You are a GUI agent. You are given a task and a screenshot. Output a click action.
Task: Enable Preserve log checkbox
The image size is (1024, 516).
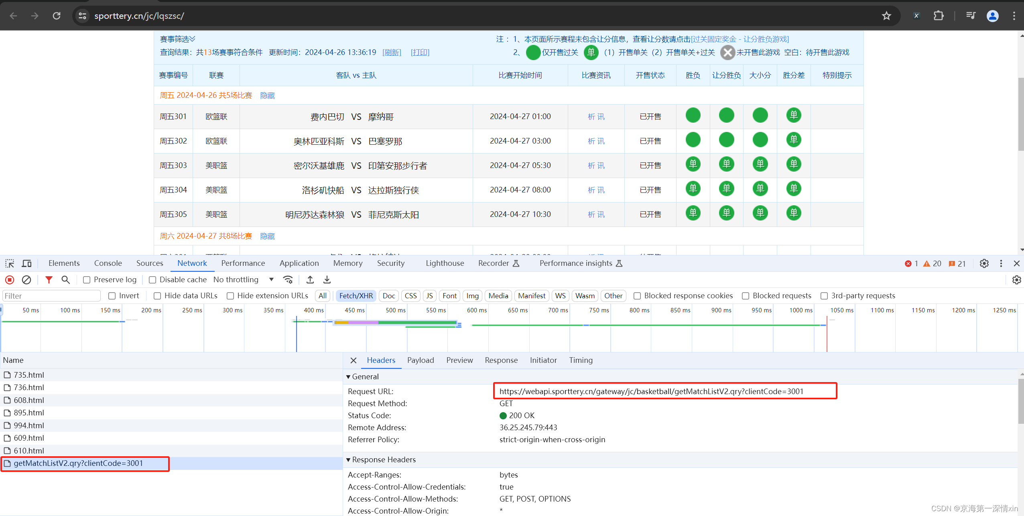point(87,280)
